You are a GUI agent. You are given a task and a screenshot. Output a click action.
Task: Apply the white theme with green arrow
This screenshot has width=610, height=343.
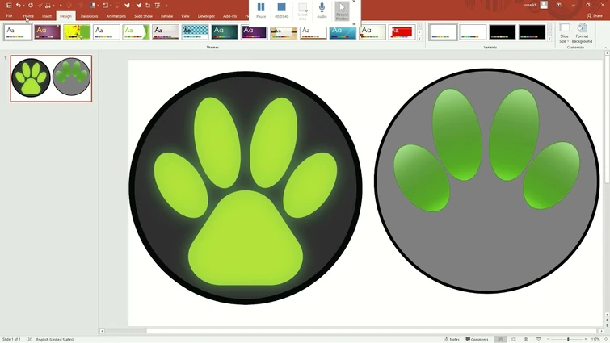(136, 32)
